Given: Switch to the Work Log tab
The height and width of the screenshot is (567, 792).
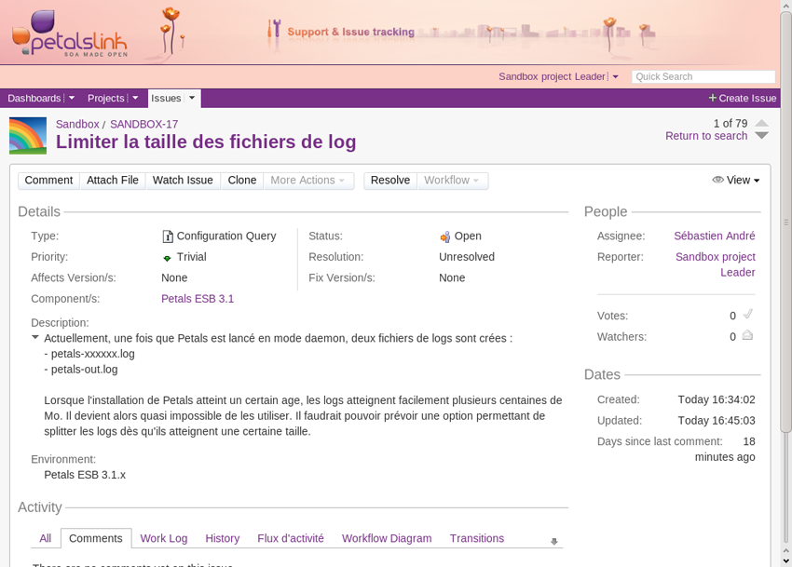Looking at the screenshot, I should point(164,538).
